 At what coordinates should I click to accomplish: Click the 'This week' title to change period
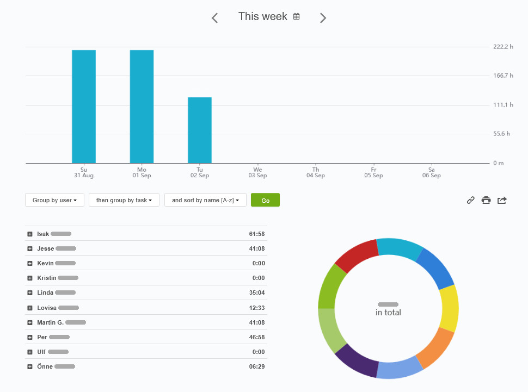(x=262, y=16)
